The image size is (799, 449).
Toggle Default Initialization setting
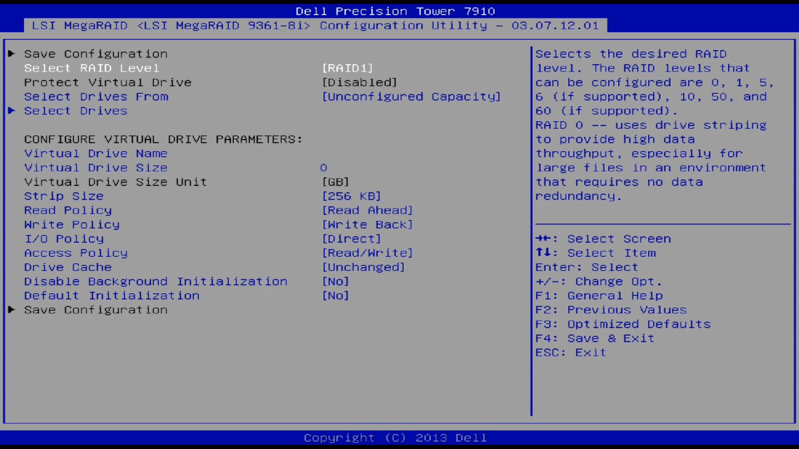[x=335, y=295]
